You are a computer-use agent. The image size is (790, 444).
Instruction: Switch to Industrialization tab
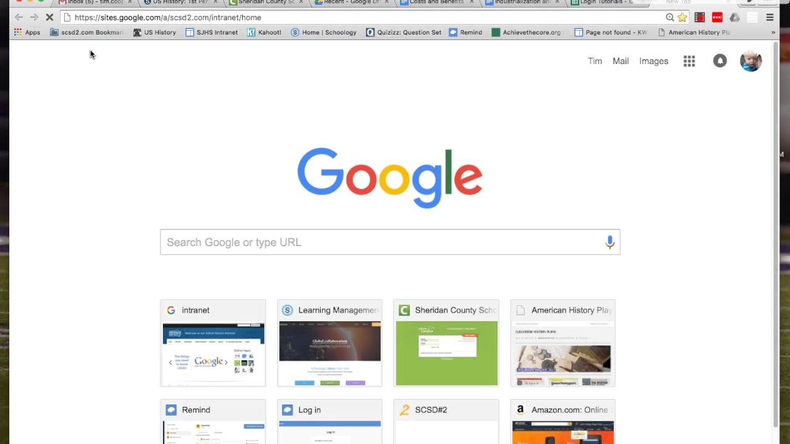click(522, 3)
